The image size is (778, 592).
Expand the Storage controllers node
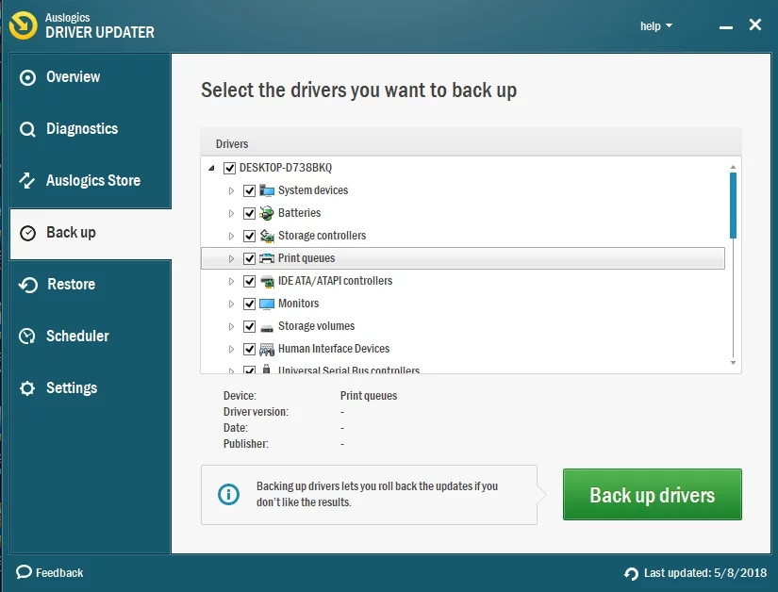click(231, 236)
